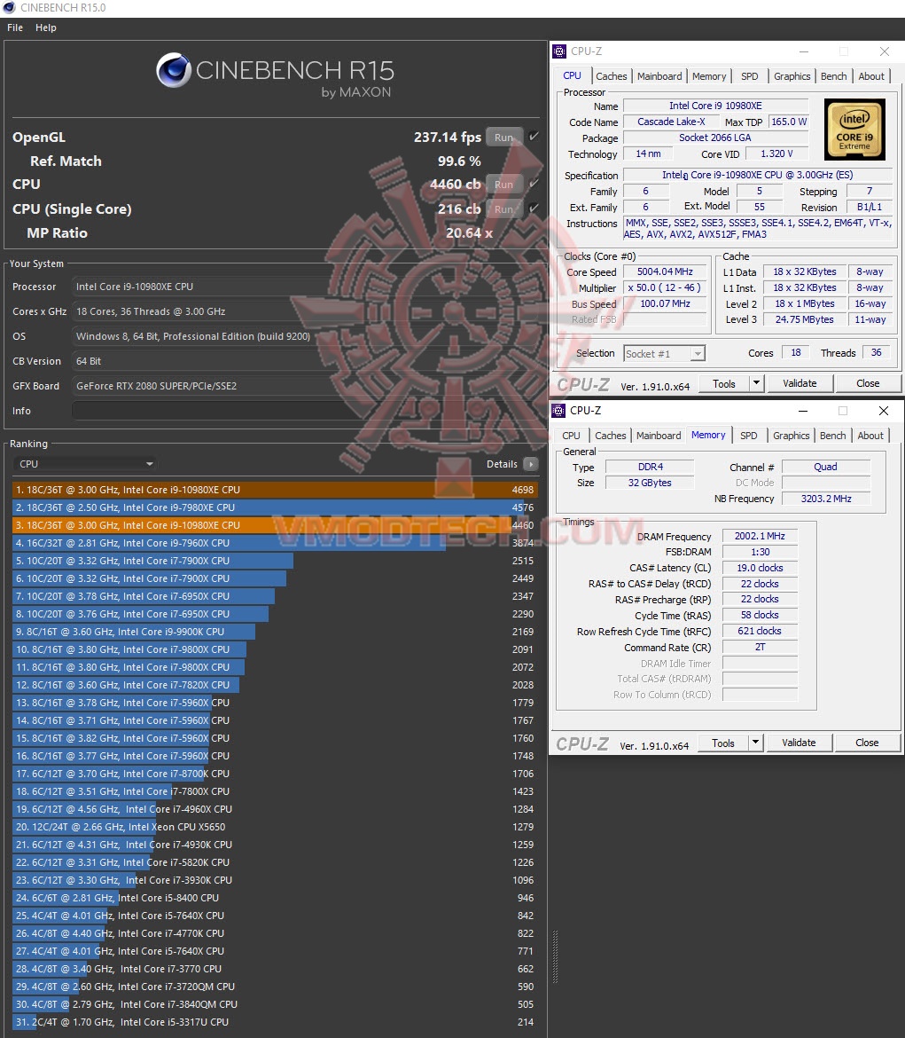
Task: Click the Processor field in Your System
Action: click(304, 287)
